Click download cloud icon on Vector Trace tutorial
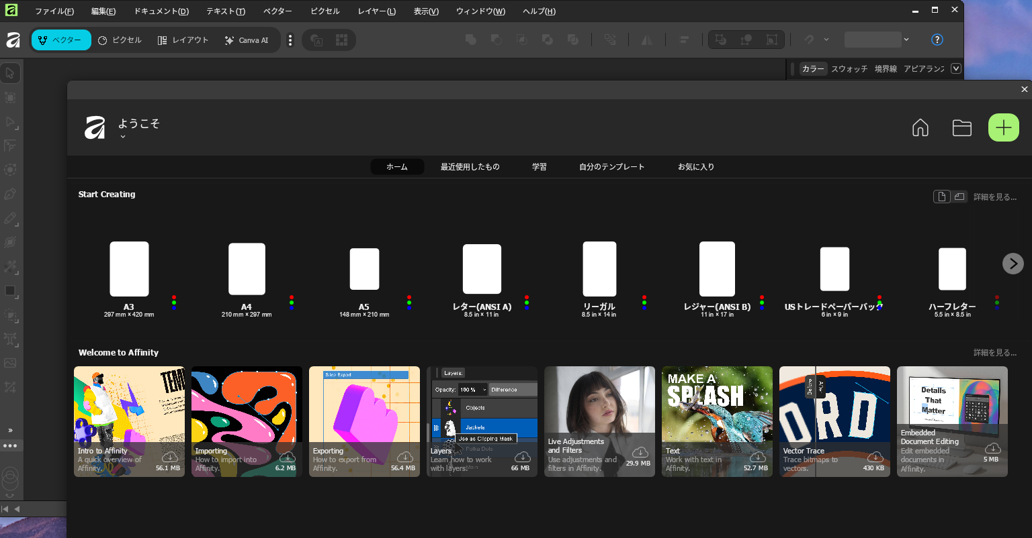Screen dimensions: 1032x538 (x=875, y=457)
